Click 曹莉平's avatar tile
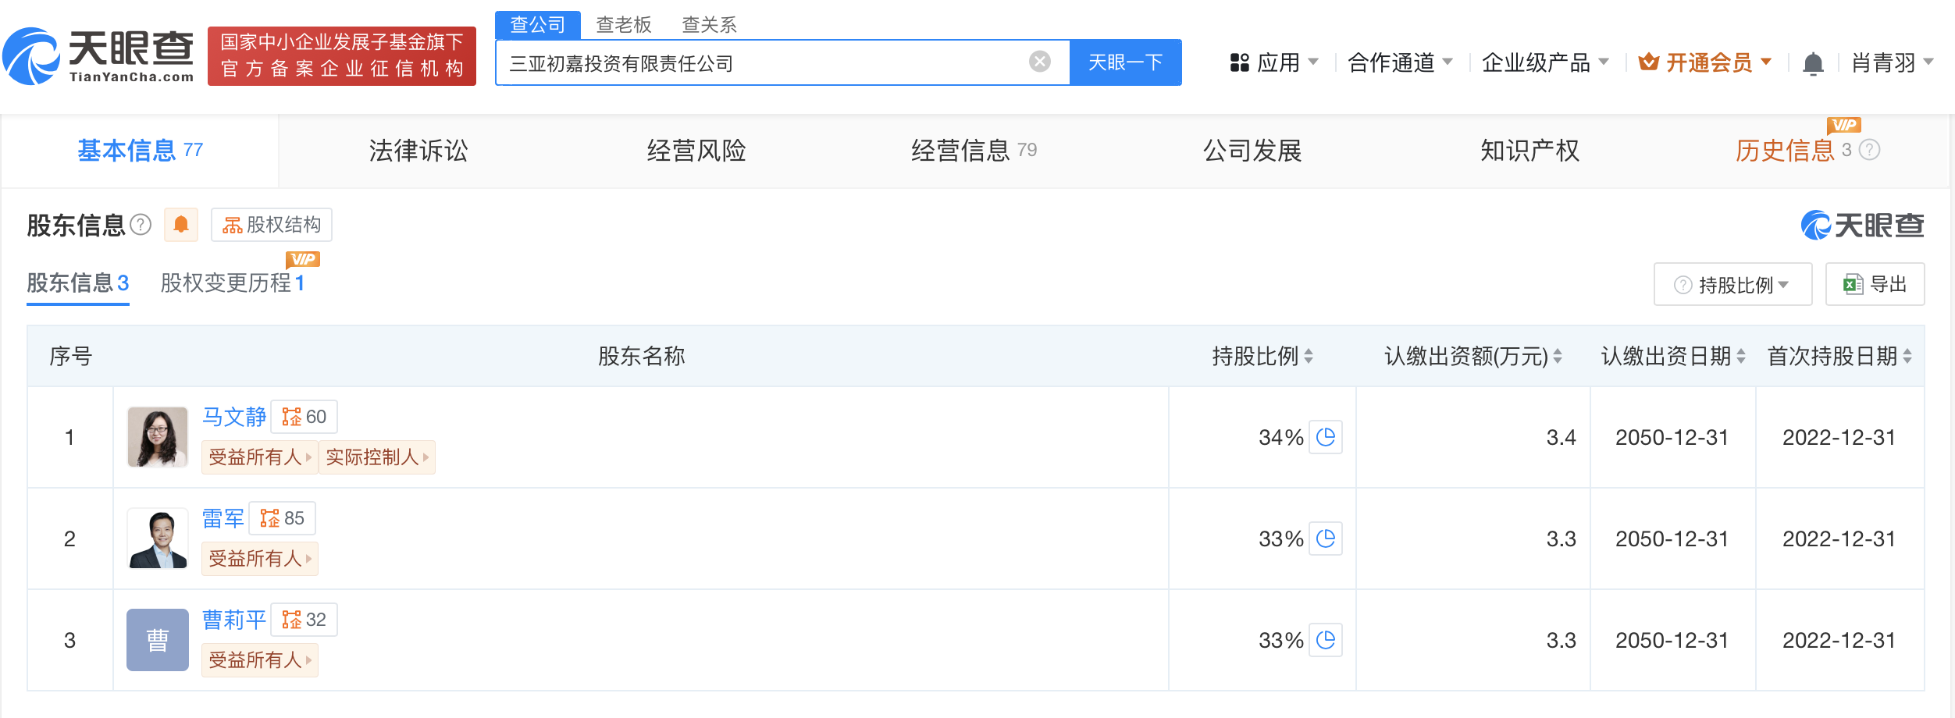This screenshot has width=1955, height=718. click(158, 640)
